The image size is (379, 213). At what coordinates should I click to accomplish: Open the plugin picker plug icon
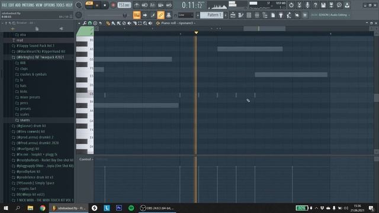(281, 15)
